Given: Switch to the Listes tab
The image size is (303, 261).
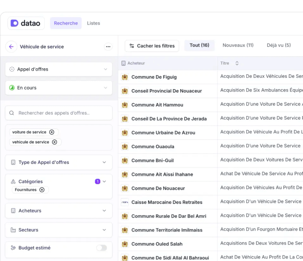Looking at the screenshot, I should coord(94,23).
